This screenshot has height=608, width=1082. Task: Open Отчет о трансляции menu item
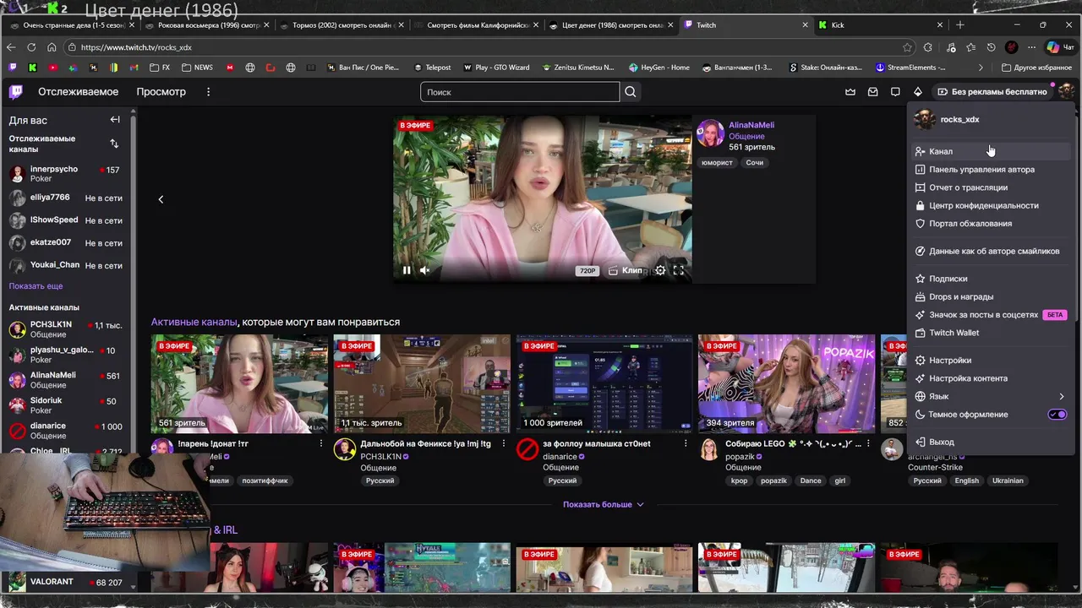tap(990, 187)
